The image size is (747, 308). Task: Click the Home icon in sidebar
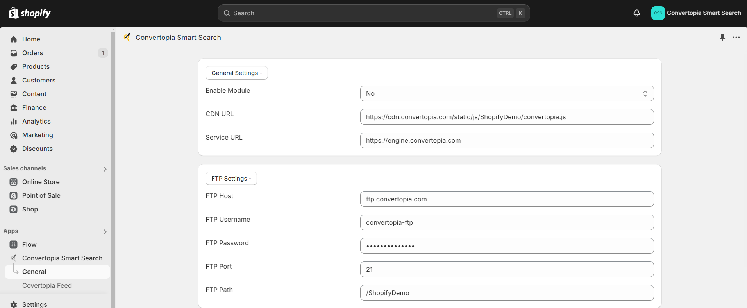pyautogui.click(x=14, y=39)
